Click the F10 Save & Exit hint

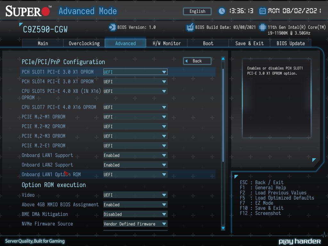[x=262, y=208]
